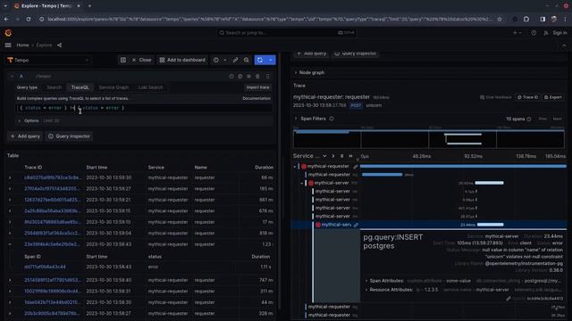Focus the TraceQL query editor field
Screen dimensions: 572x321
tap(144, 108)
